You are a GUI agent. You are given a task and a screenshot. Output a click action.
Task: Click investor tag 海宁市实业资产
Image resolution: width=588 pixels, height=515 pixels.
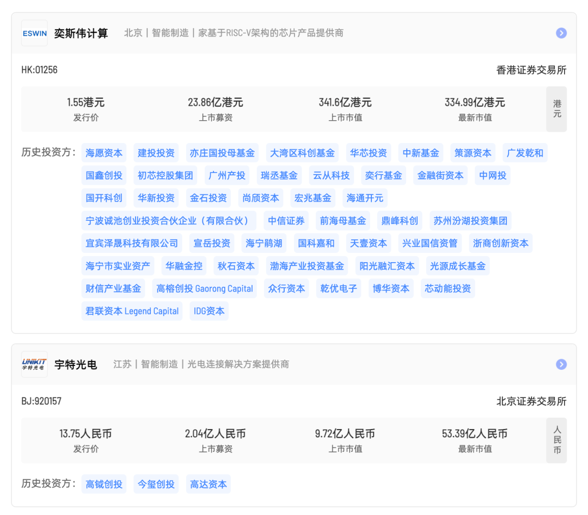[x=118, y=266]
